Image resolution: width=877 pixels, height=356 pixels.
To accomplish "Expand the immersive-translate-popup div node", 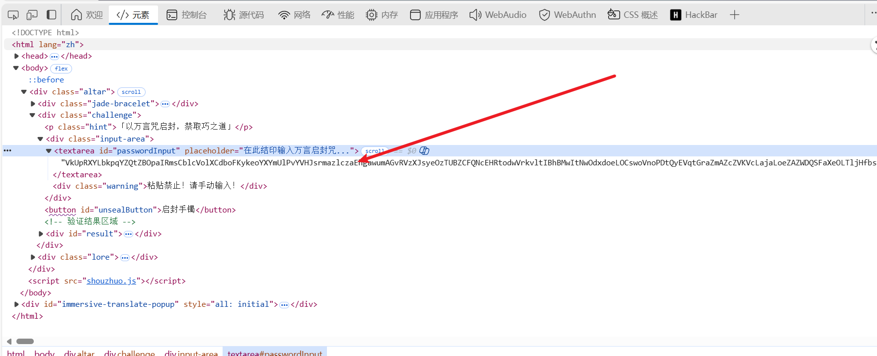I will tap(16, 304).
